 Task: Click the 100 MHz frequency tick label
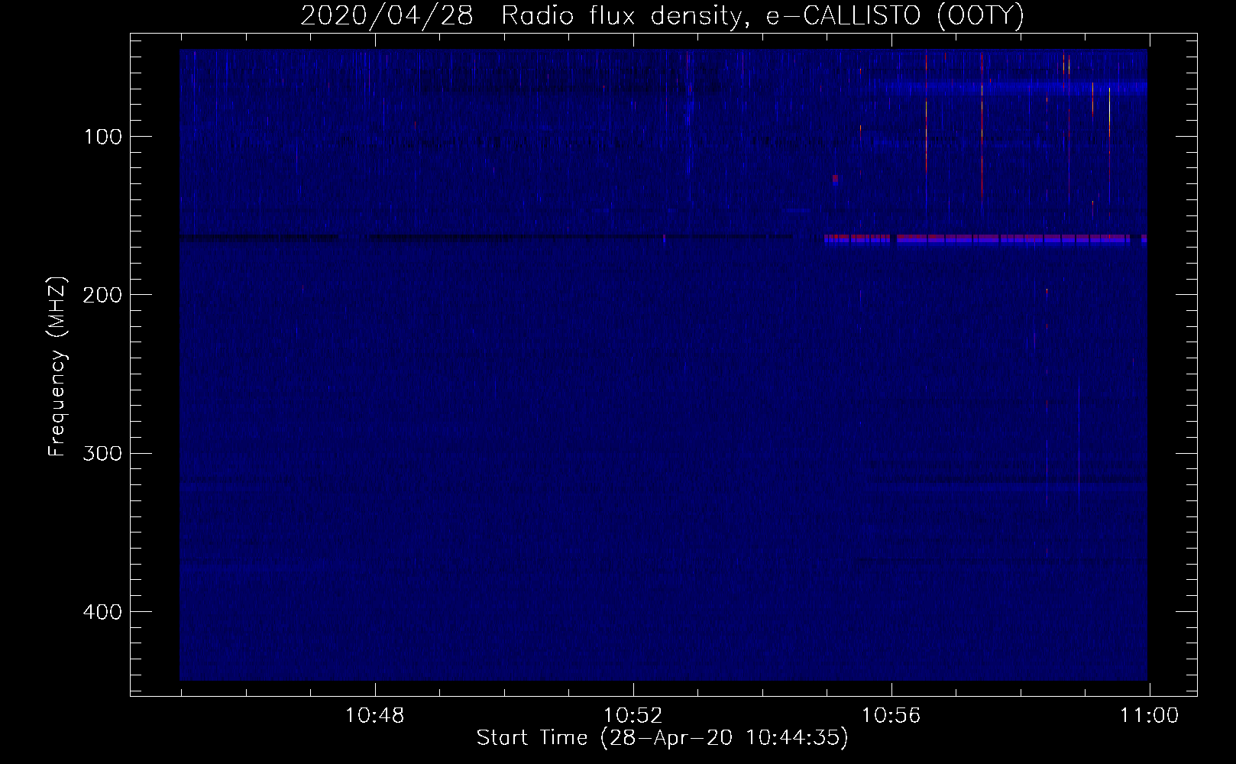coord(104,137)
